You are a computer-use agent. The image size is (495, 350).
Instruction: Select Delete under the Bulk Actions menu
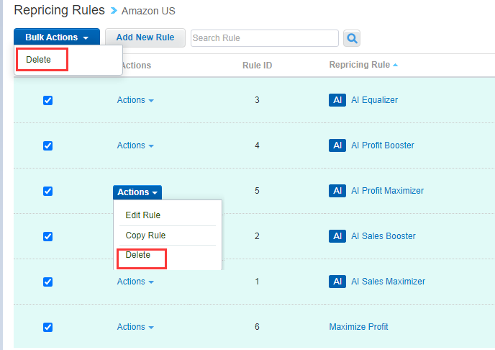click(39, 59)
